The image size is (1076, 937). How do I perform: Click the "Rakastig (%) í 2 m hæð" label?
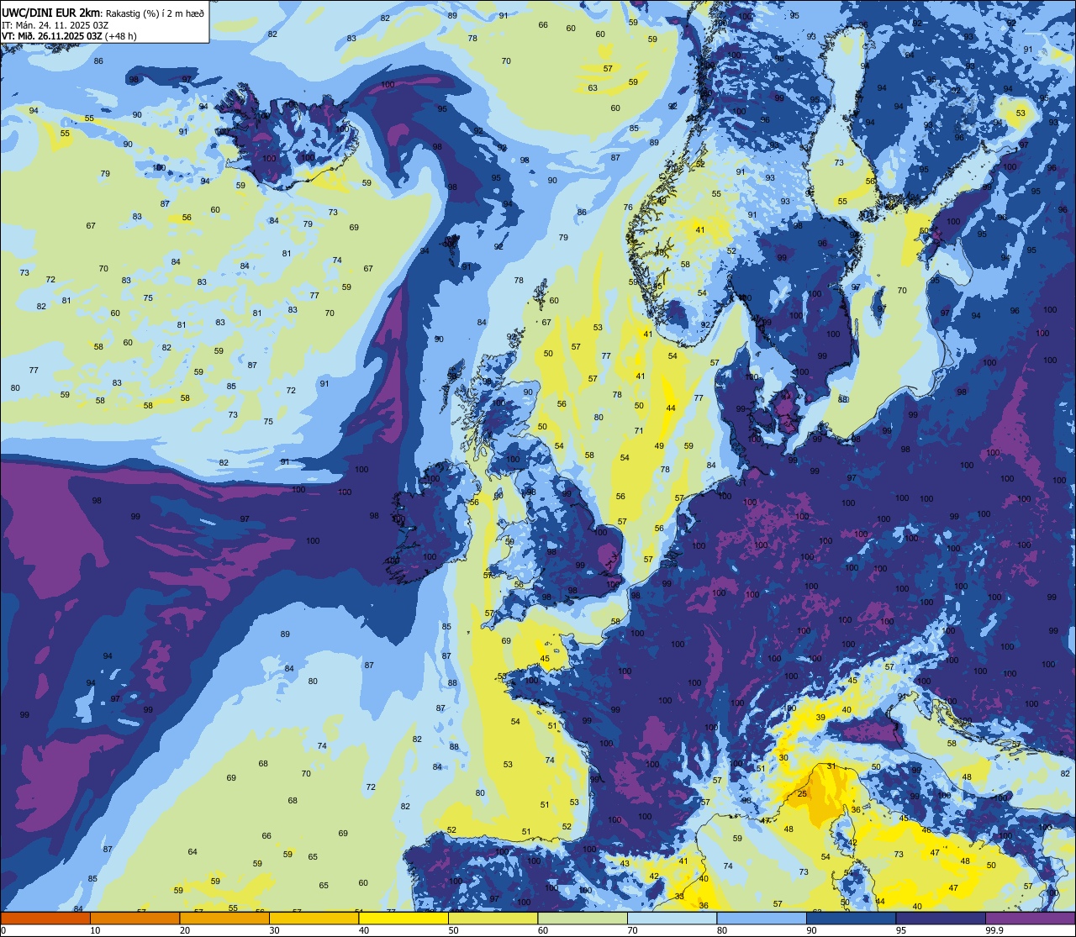coord(155,13)
